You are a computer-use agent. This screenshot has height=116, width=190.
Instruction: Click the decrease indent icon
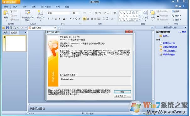[96, 13]
